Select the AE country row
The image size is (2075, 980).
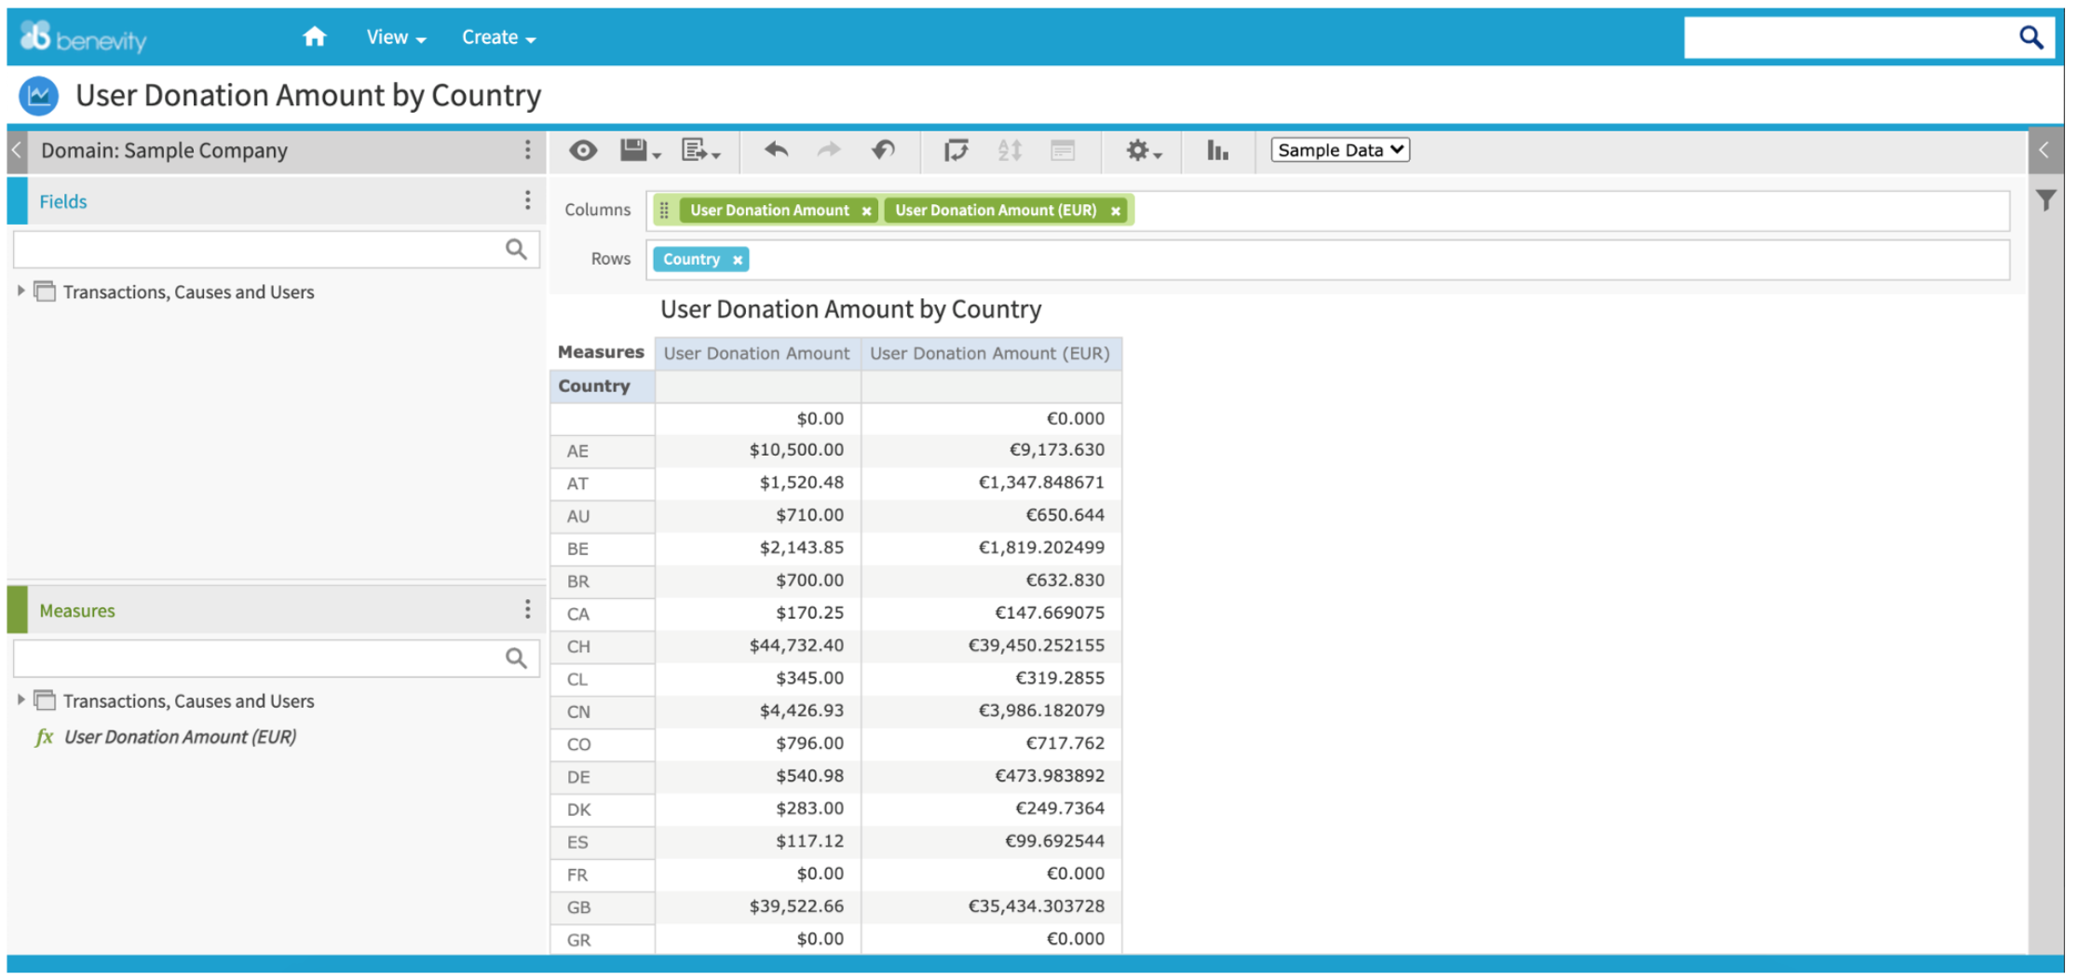click(602, 451)
